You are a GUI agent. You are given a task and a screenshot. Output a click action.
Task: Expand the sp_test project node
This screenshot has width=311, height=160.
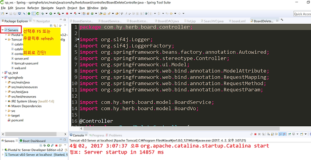(x=3, y=73)
